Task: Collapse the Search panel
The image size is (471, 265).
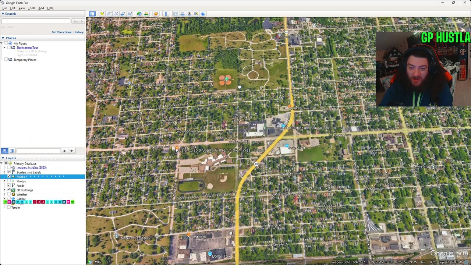Action: pos(3,14)
